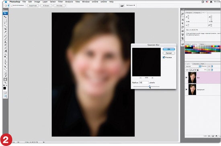Click zoom-out button under Gaussian Blur preview
Viewport: 221px width, 146px height.
(x=141, y=78)
